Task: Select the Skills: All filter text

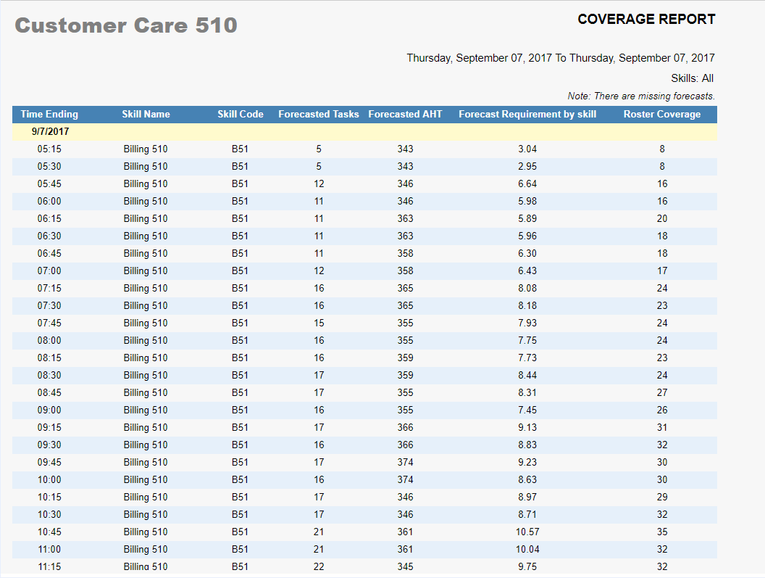Action: pos(693,78)
